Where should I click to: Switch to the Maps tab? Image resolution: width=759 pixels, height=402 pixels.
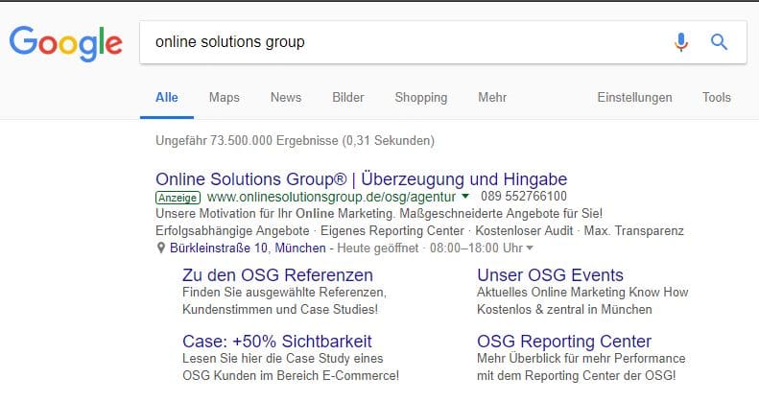tap(225, 97)
